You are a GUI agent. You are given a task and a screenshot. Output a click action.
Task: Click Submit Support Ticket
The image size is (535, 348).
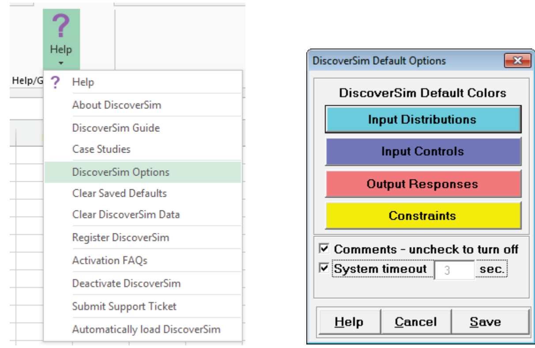coord(124,306)
